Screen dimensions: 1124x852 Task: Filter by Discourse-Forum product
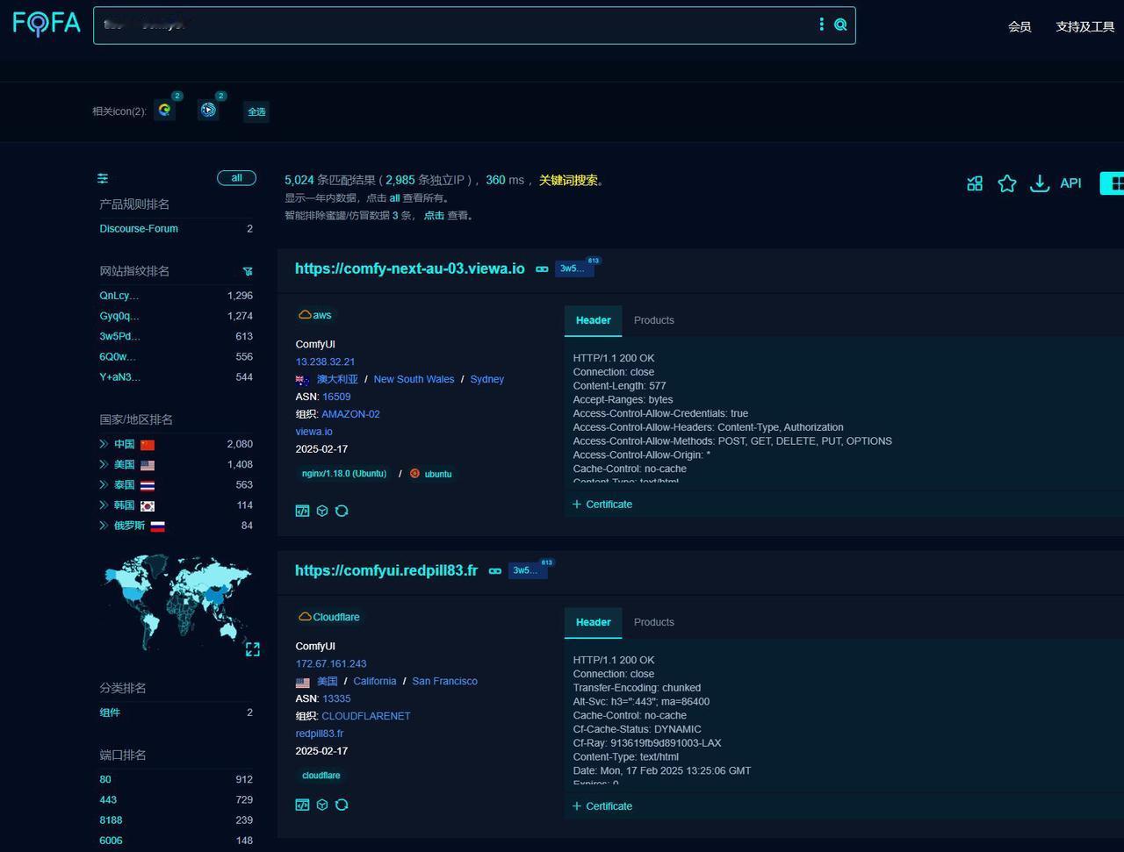pos(139,228)
